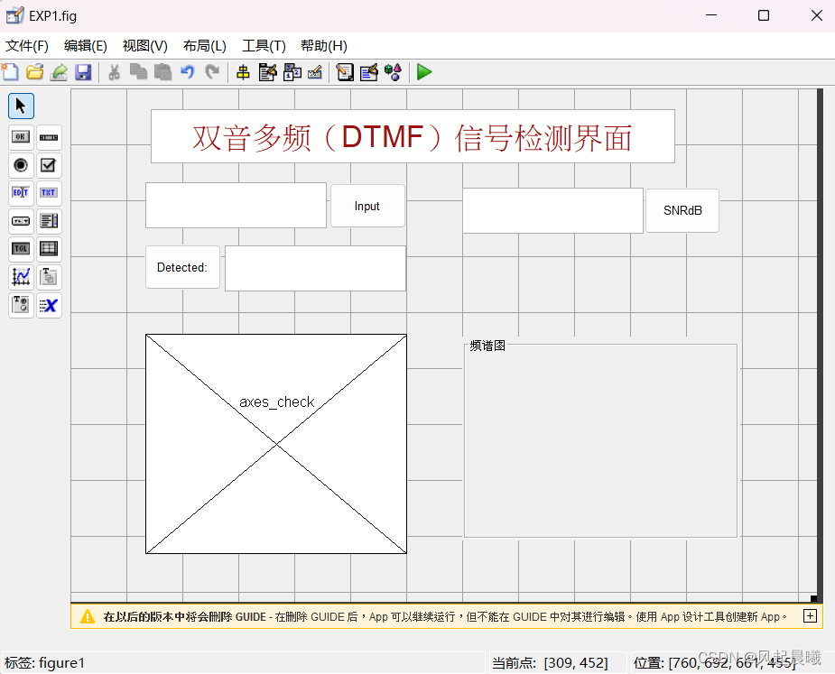Open the Align Objects tool

pyautogui.click(x=242, y=72)
